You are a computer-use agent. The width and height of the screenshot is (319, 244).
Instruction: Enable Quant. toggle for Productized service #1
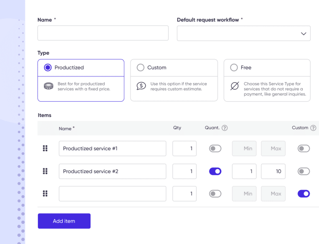[x=215, y=149]
